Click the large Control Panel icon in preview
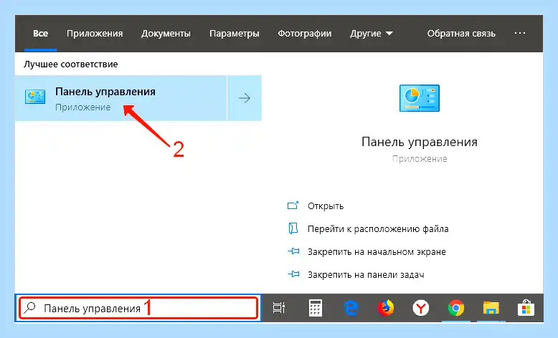This screenshot has height=338, width=558. tap(419, 98)
